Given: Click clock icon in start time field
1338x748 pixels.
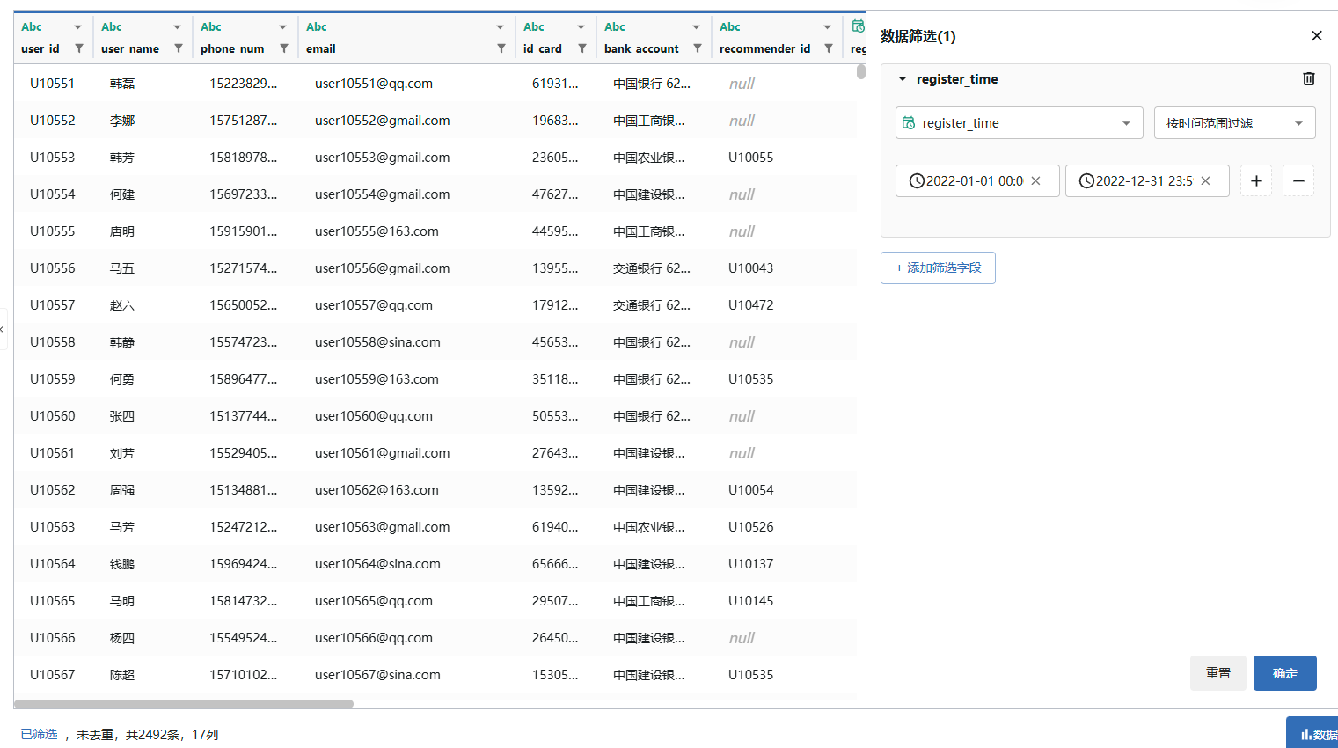Looking at the screenshot, I should pos(917,180).
